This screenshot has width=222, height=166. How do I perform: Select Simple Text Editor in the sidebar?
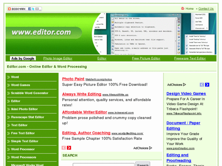pyautogui.click(x=25, y=141)
